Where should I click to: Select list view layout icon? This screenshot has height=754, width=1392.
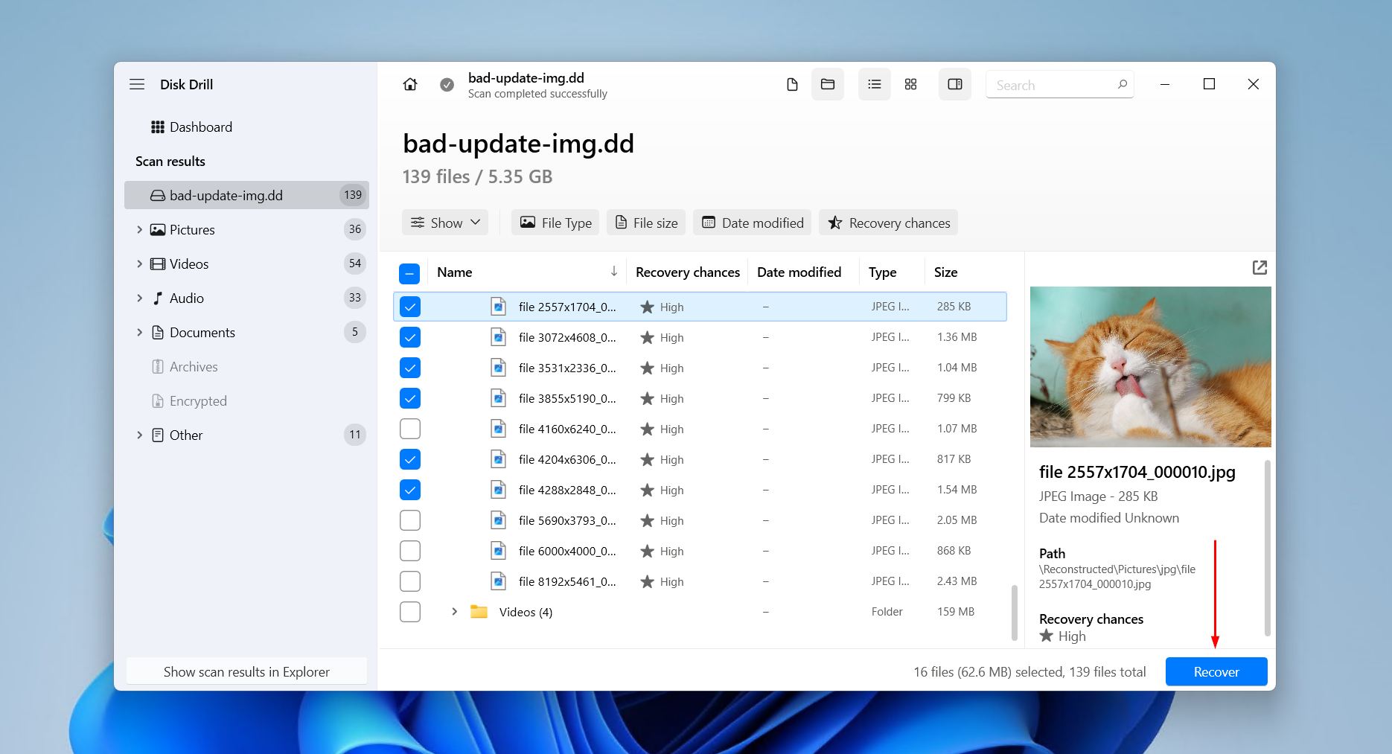[875, 85]
